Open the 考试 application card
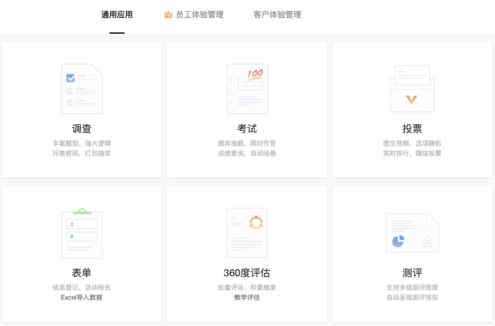 click(x=247, y=109)
